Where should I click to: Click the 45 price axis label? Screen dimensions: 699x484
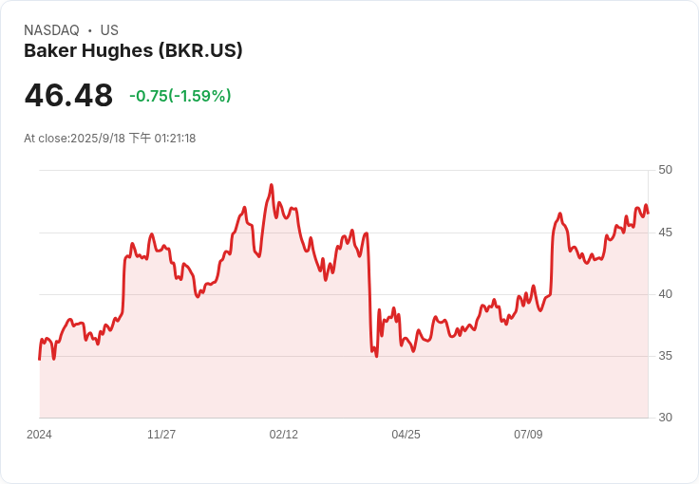(665, 233)
